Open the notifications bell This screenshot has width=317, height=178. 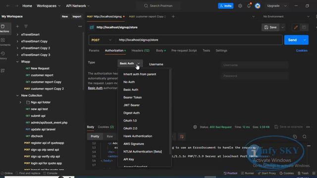pyautogui.click(x=249, y=6)
